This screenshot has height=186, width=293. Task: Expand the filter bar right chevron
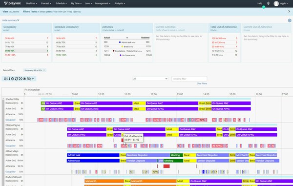click(x=289, y=12)
